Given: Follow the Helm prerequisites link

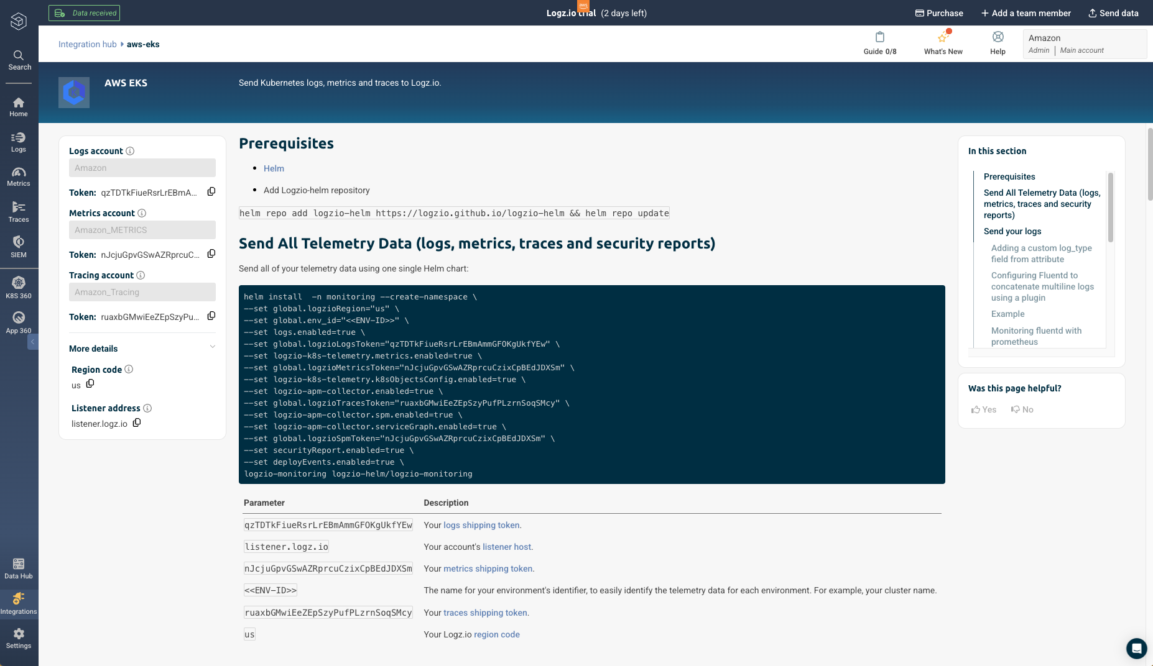Looking at the screenshot, I should tap(274, 168).
